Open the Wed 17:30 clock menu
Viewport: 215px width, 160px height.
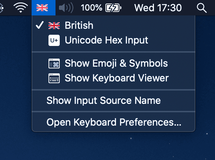pos(158,7)
